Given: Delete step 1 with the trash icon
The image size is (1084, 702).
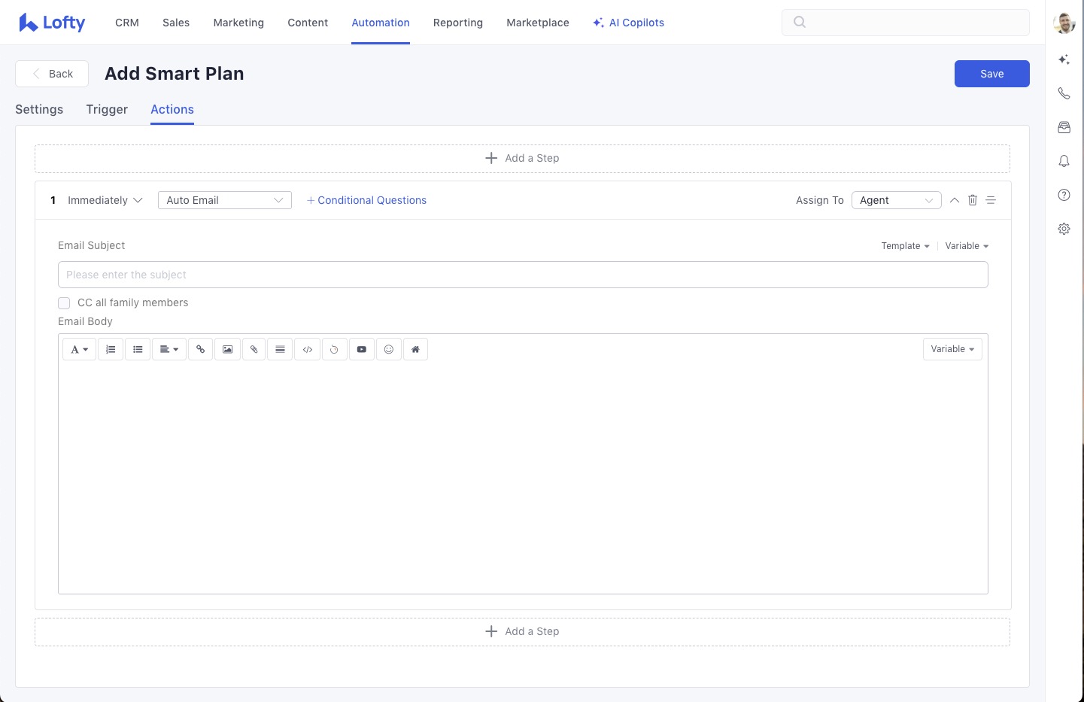Looking at the screenshot, I should tap(973, 200).
